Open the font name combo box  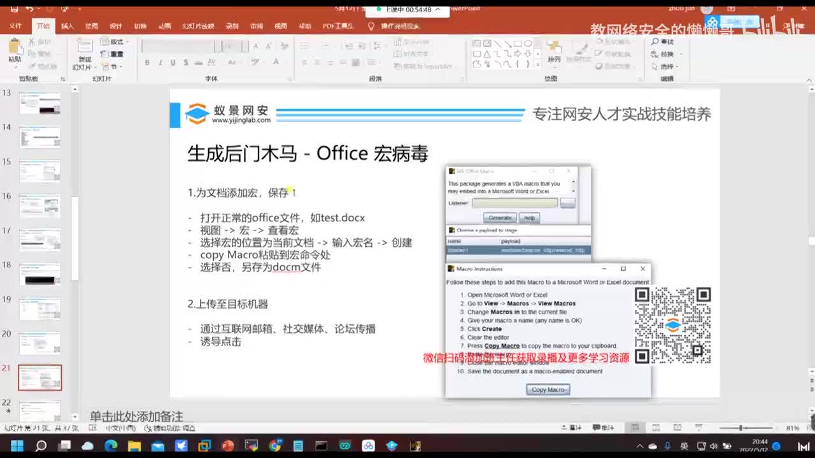click(x=181, y=46)
